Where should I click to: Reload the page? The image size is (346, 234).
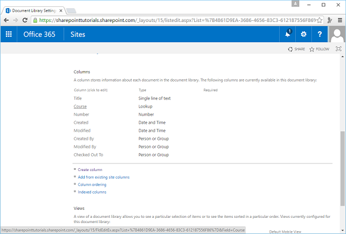click(x=31, y=20)
